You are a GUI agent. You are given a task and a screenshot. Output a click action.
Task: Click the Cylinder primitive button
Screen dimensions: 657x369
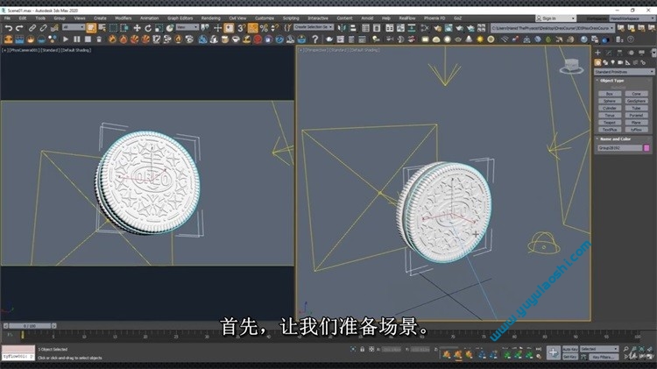pos(610,108)
